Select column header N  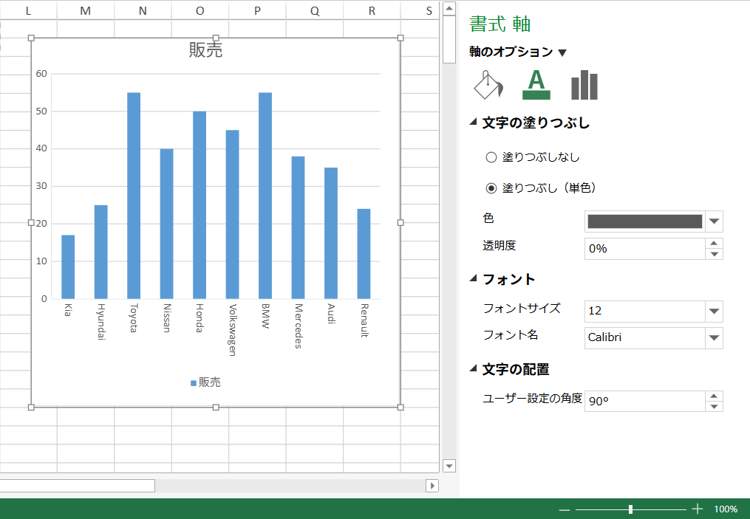(143, 10)
